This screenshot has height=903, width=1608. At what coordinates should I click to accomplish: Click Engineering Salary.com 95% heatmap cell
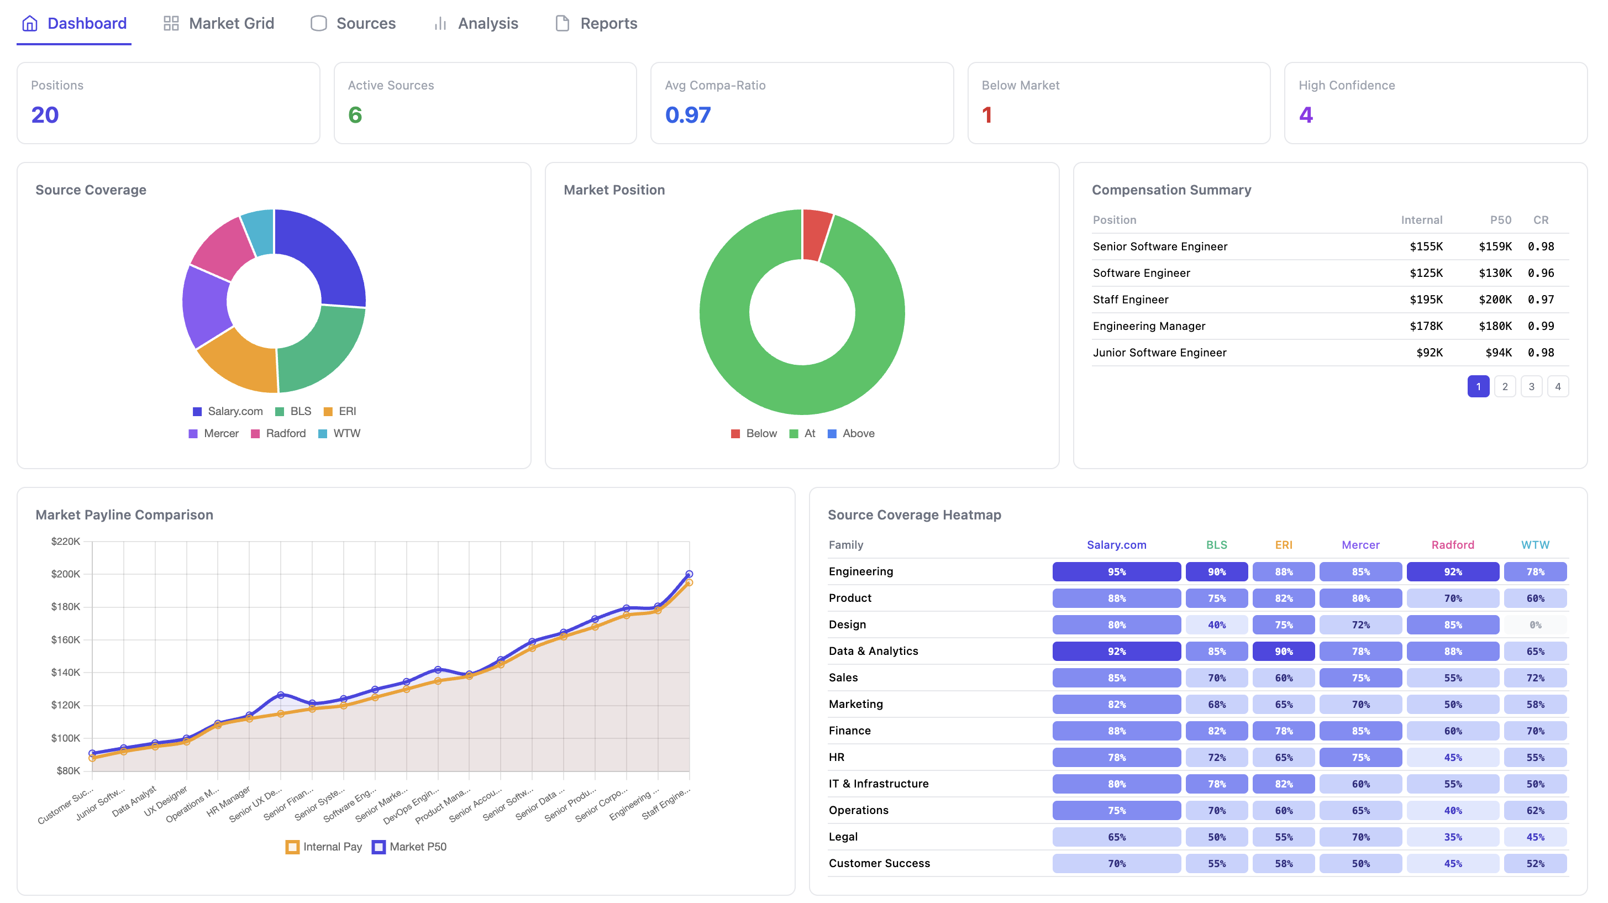click(x=1116, y=571)
